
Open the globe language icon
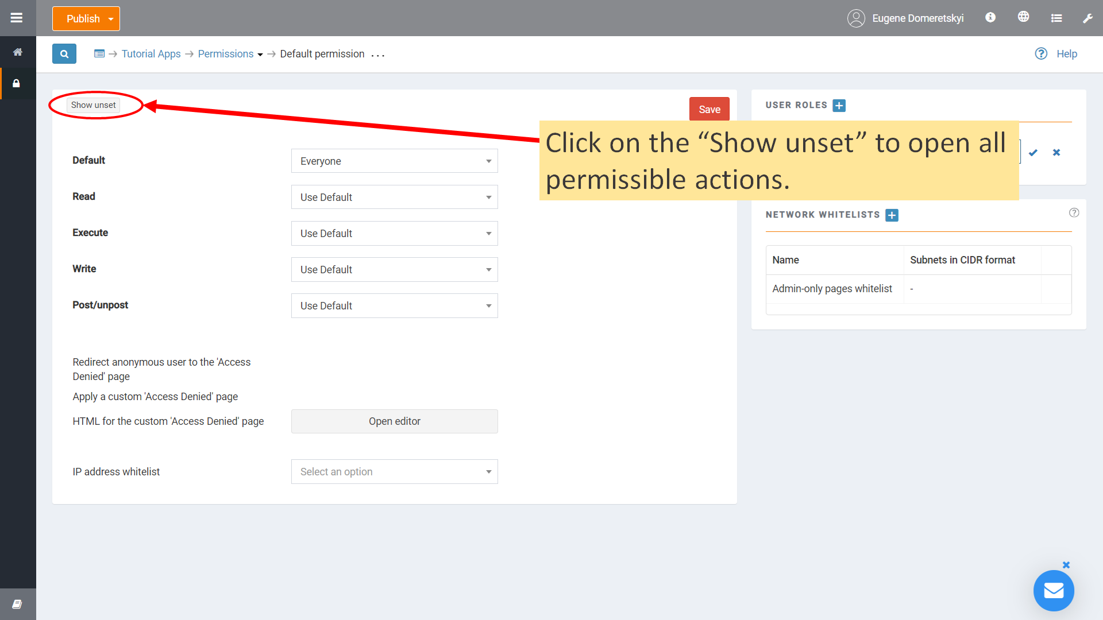pyautogui.click(x=1023, y=17)
